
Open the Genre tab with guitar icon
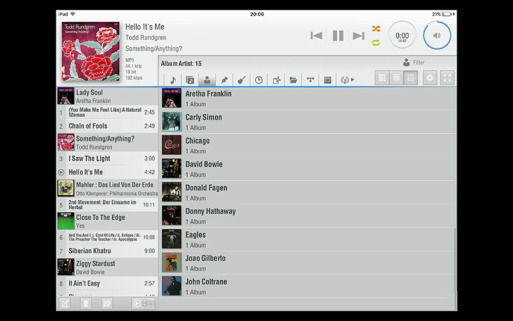pyautogui.click(x=242, y=80)
